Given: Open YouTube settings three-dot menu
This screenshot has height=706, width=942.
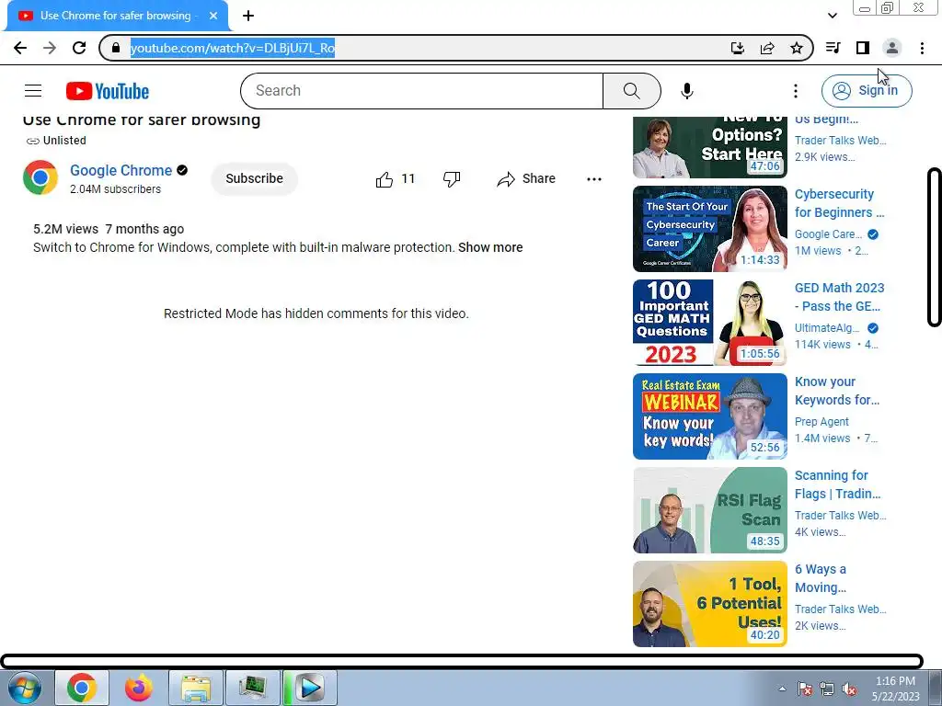Looking at the screenshot, I should point(796,91).
